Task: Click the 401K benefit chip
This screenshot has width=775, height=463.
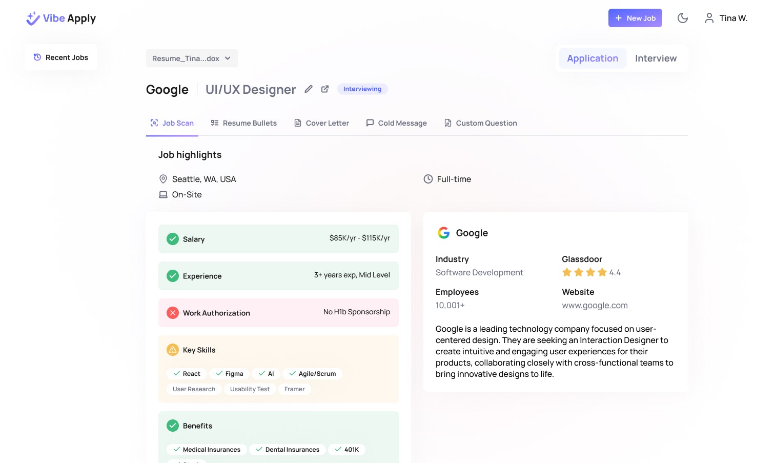Action: click(x=346, y=450)
